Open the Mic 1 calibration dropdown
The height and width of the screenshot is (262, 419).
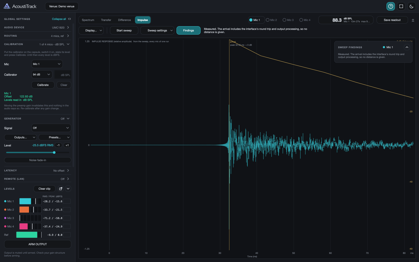click(x=47, y=64)
